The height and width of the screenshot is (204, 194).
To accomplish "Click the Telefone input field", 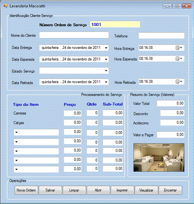I will click(161, 36).
